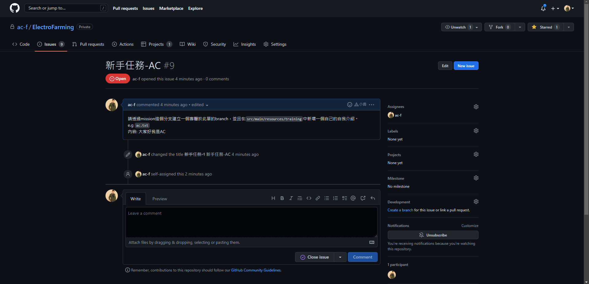589x284 pixels.
Task: Edit the issue title
Action: pos(445,66)
